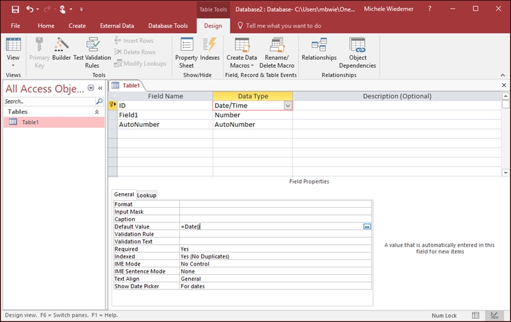Collapse the ribbon with the caret
The height and width of the screenshot is (322, 511).
[503, 75]
